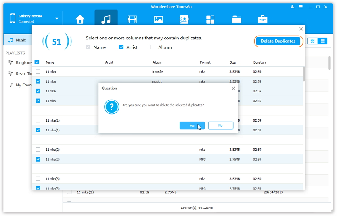337x216 pixels.
Task: Open the Videos filmstrip icon
Action: (132, 19)
